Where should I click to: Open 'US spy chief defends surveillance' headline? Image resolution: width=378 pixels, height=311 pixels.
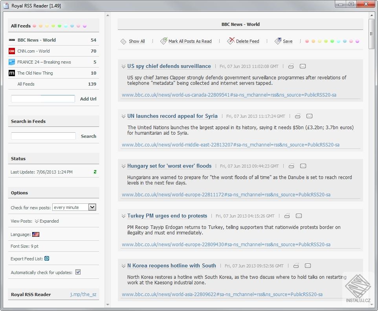(169, 66)
